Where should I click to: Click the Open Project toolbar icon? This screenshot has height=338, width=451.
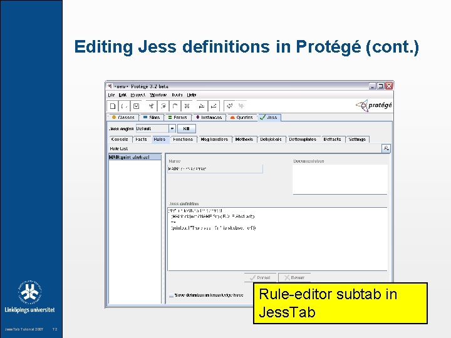[x=125, y=106]
